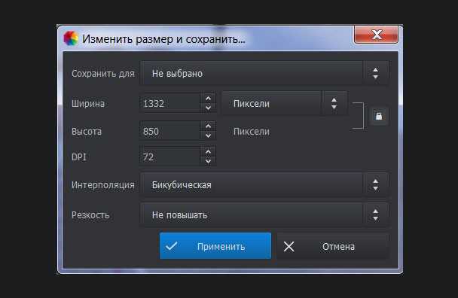
Task: Click the "Интерполяция" label
Action: point(102,185)
